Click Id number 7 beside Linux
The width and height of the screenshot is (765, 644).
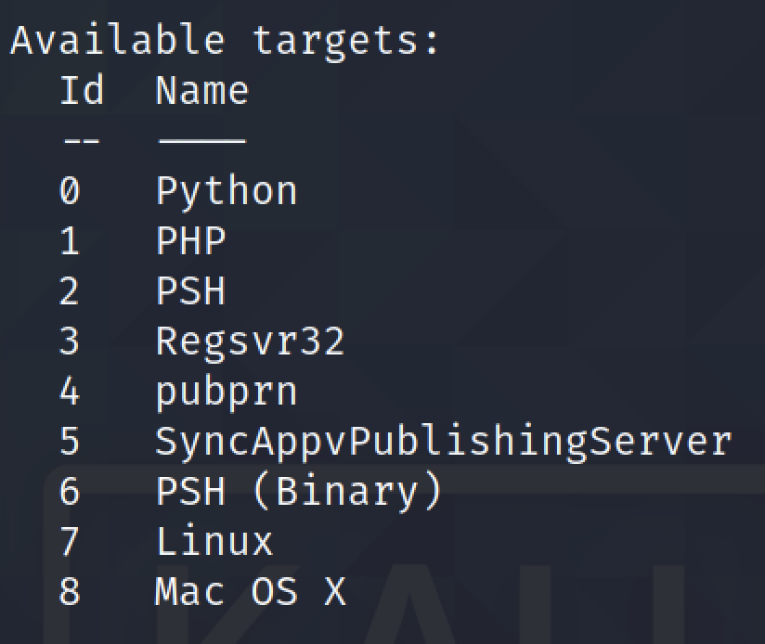pyautogui.click(x=70, y=542)
